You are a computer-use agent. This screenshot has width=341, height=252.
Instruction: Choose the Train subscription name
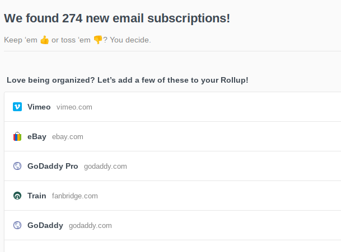tap(37, 196)
